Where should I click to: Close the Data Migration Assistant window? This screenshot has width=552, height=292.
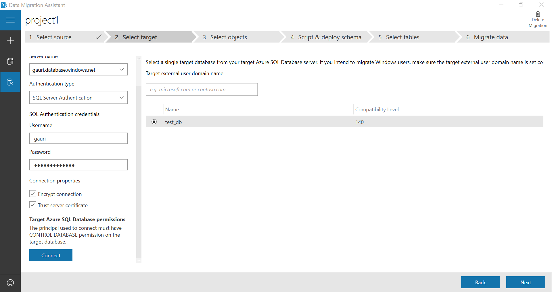point(541,5)
